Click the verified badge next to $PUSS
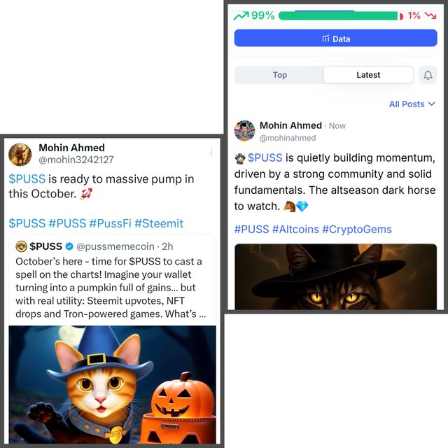 click(x=69, y=246)
